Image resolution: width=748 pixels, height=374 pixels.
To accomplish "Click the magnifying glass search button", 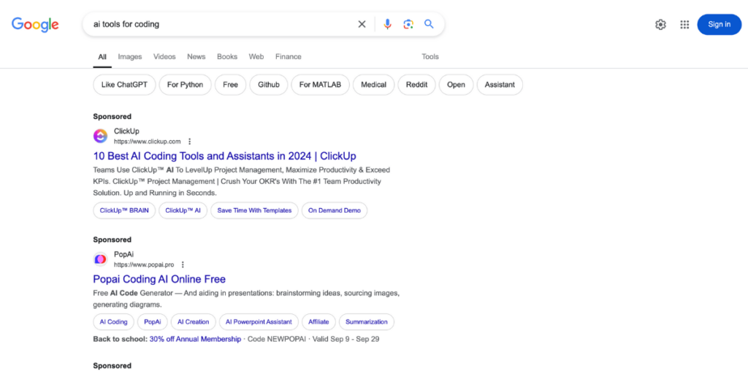I will tap(429, 24).
